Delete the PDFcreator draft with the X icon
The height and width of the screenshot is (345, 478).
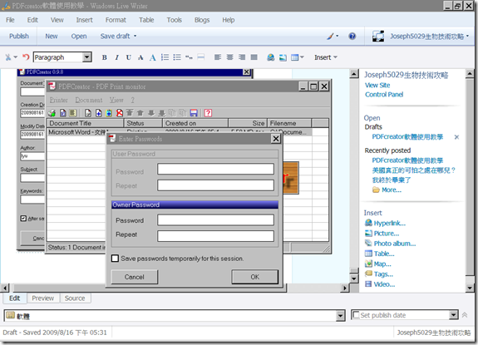(x=456, y=137)
